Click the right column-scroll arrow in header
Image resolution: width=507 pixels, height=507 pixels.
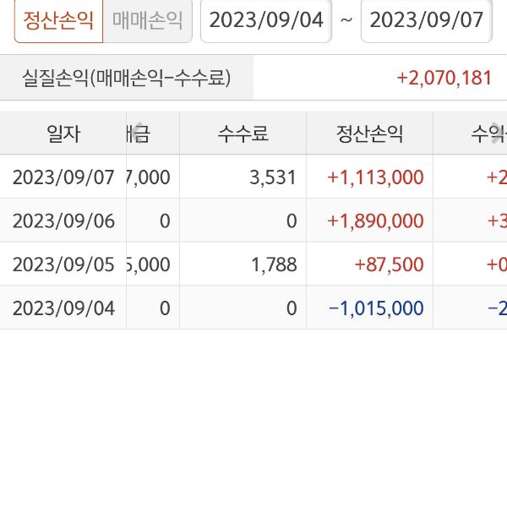tap(496, 133)
